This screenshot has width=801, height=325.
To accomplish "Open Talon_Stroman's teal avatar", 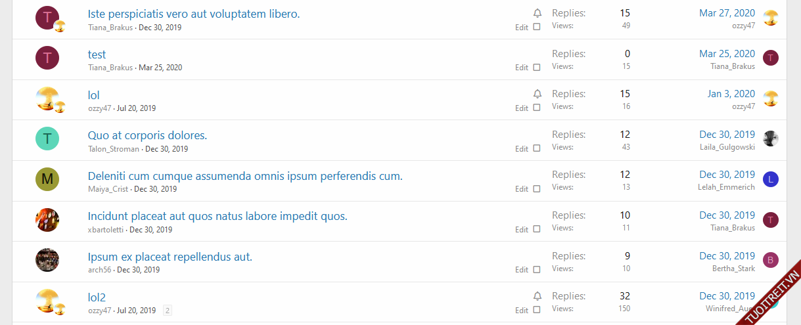I will pos(47,139).
